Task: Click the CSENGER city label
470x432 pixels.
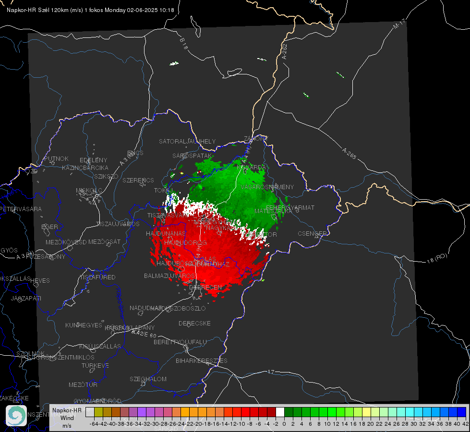Action: point(312,234)
